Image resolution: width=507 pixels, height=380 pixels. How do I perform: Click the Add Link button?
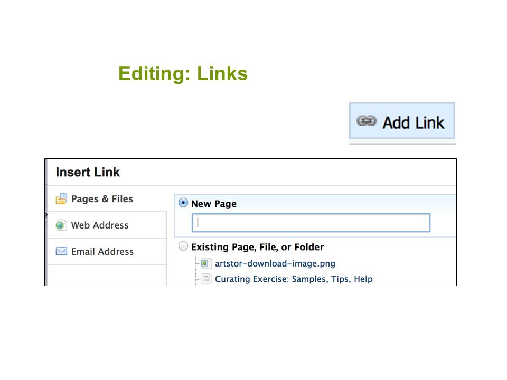(x=402, y=121)
